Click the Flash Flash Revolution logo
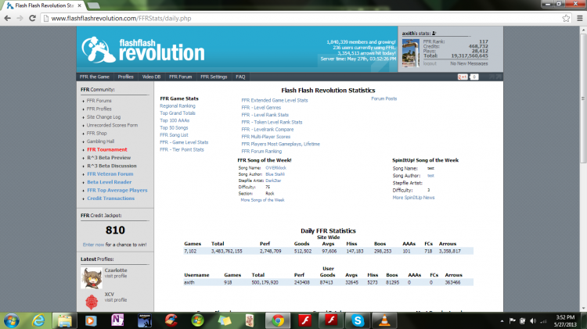Image resolution: width=587 pixels, height=329 pixels. pos(144,49)
